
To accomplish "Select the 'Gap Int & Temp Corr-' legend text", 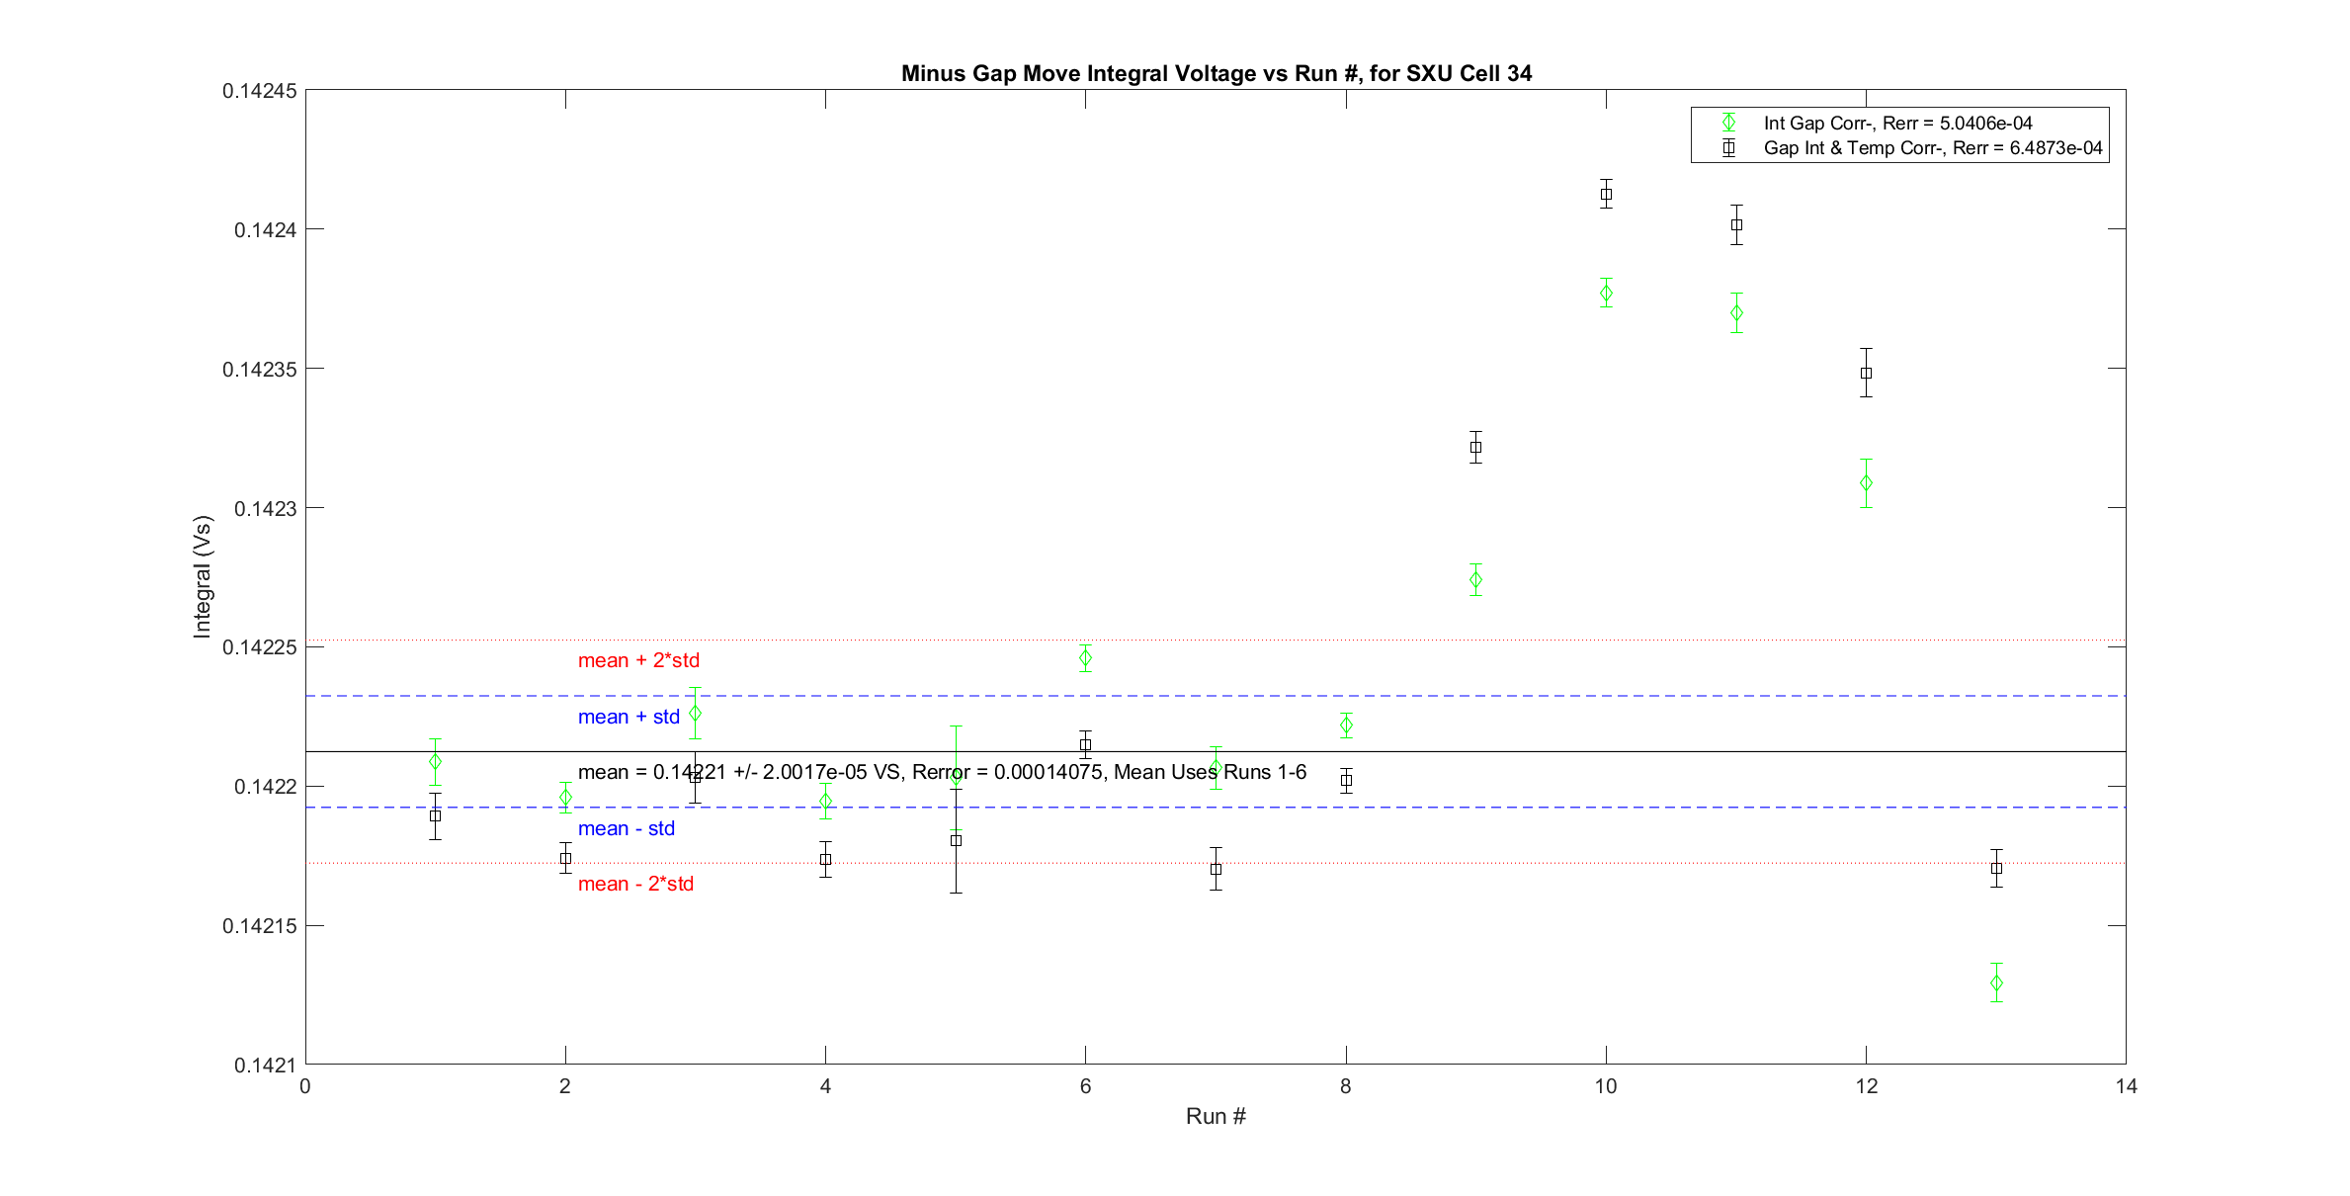I will (x=1932, y=148).
